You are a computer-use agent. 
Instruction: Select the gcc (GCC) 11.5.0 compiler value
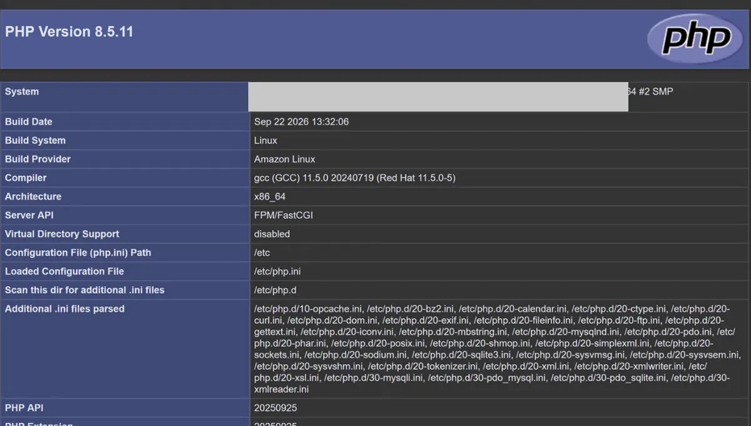[355, 178]
